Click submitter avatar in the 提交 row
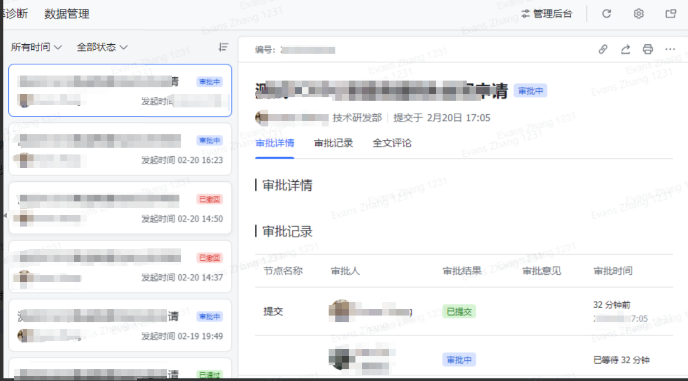 pos(340,311)
